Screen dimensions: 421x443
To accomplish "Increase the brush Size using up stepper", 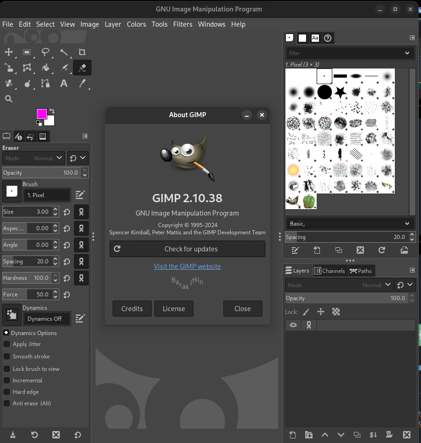I will point(56,210).
